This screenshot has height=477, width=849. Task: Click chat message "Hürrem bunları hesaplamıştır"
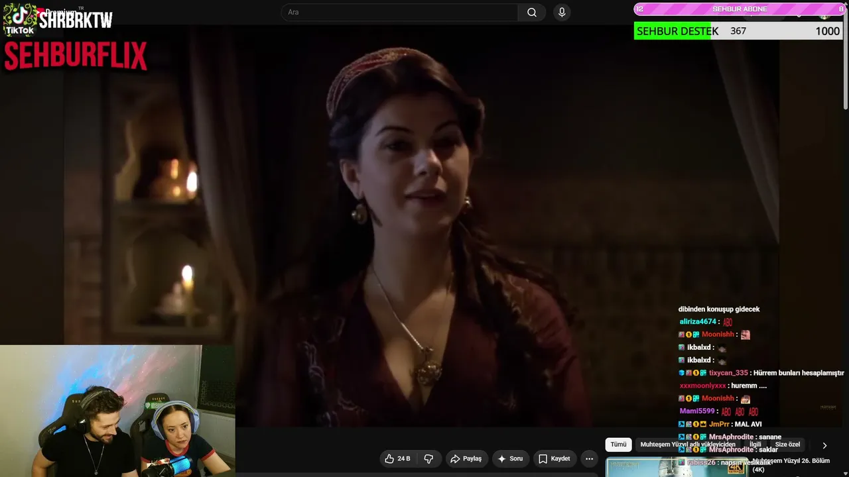[x=799, y=373]
